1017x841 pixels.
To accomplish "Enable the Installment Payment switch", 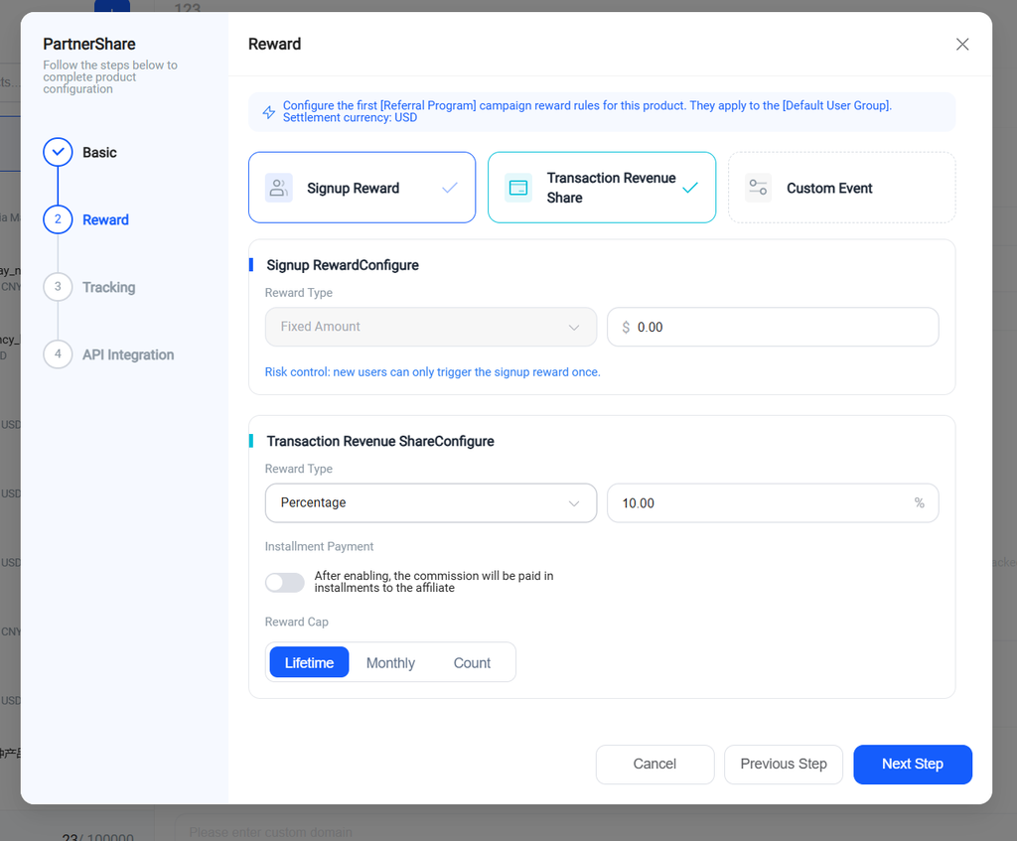I will coord(285,582).
